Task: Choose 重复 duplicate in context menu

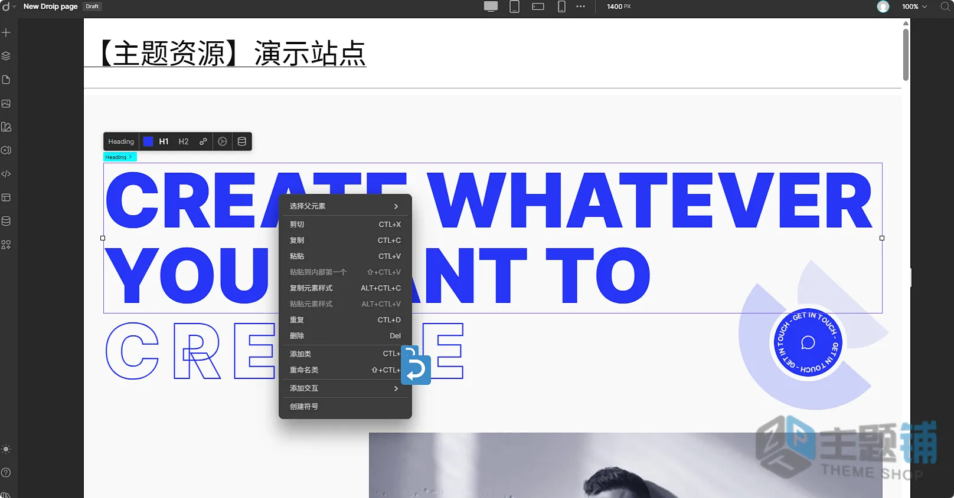Action: 345,320
